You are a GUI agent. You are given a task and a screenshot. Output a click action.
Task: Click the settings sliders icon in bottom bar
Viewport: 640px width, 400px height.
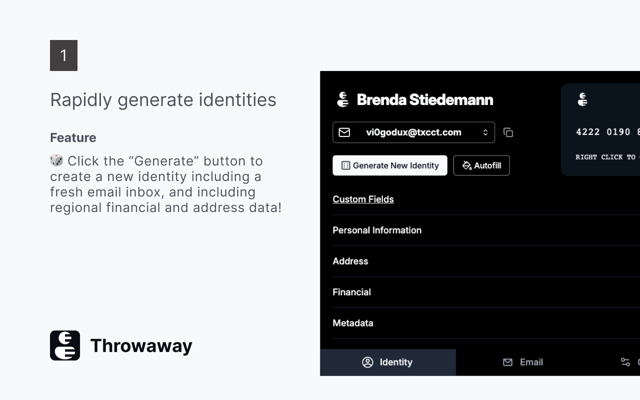(625, 362)
